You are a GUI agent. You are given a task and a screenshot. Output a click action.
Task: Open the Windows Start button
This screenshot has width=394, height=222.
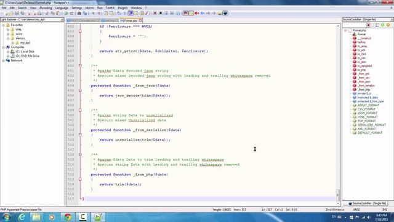(6, 217)
